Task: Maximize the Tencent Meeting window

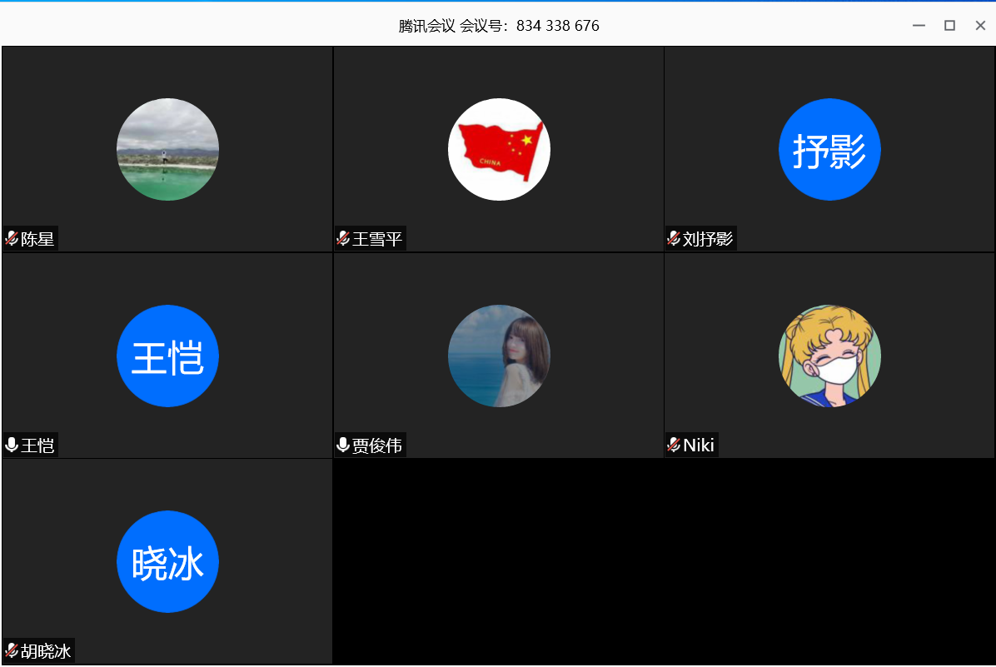Action: click(949, 26)
